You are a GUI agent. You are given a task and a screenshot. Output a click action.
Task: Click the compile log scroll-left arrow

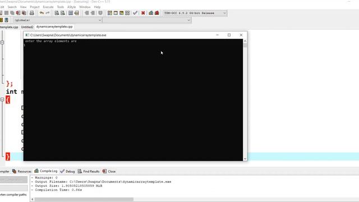pyautogui.click(x=33, y=200)
